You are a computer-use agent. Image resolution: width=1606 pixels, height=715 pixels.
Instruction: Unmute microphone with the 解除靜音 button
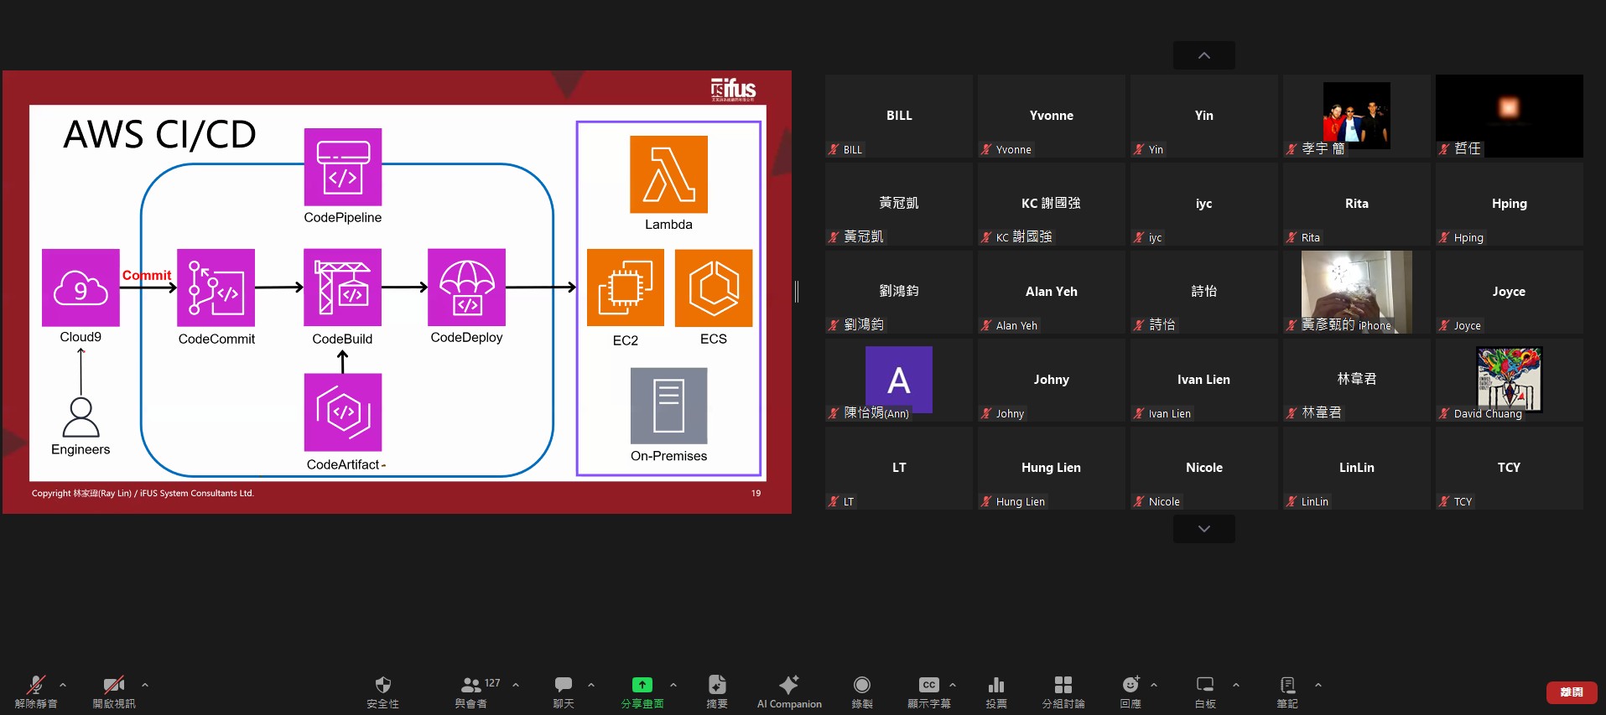click(35, 692)
